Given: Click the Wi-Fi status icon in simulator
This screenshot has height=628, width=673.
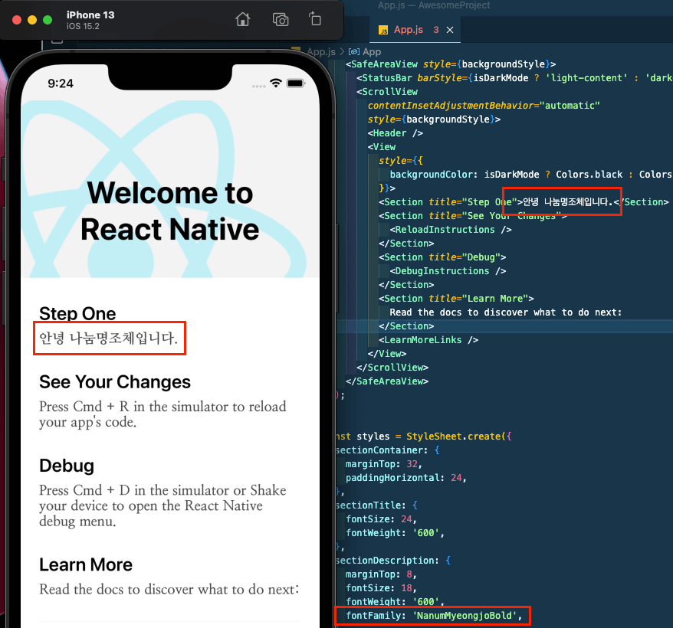Looking at the screenshot, I should [275, 83].
